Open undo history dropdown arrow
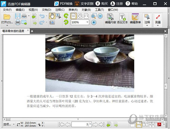 pos(47,16)
